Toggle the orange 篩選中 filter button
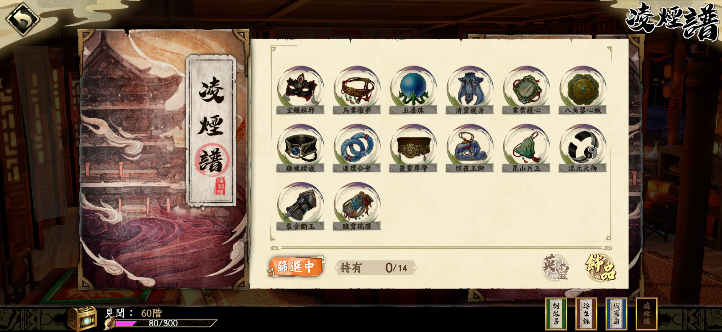722x332 pixels. click(296, 266)
